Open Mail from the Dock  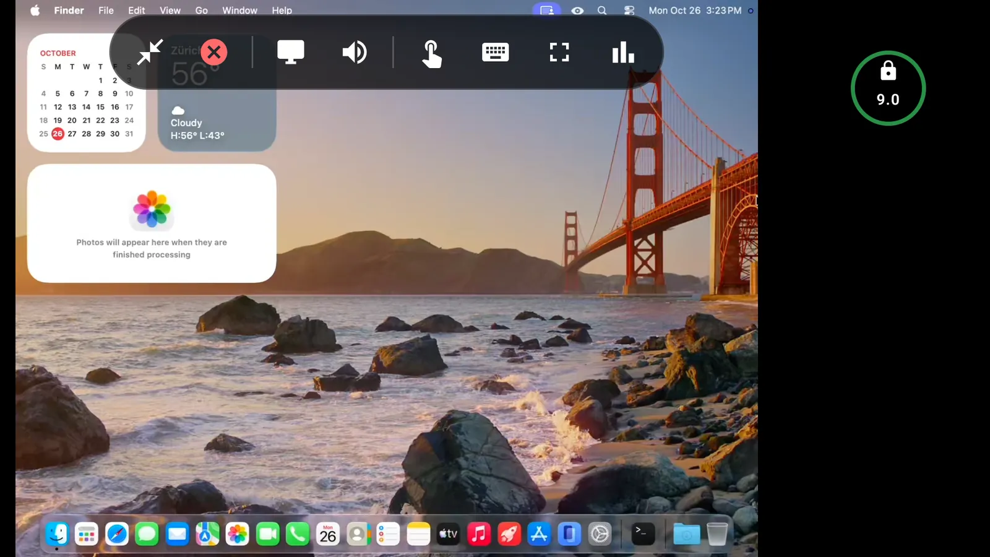(177, 533)
